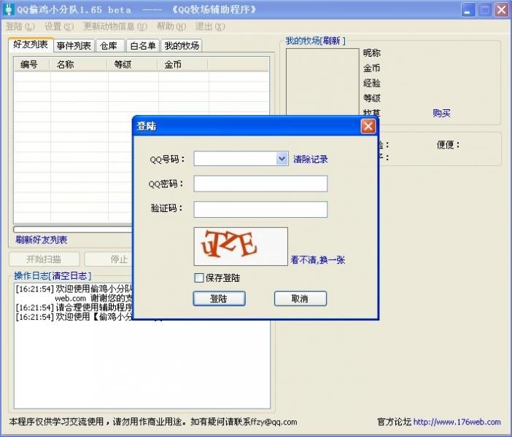Screen dimensions: 512x437
Task: Click the farm avatar picture box
Action: pos(322,82)
